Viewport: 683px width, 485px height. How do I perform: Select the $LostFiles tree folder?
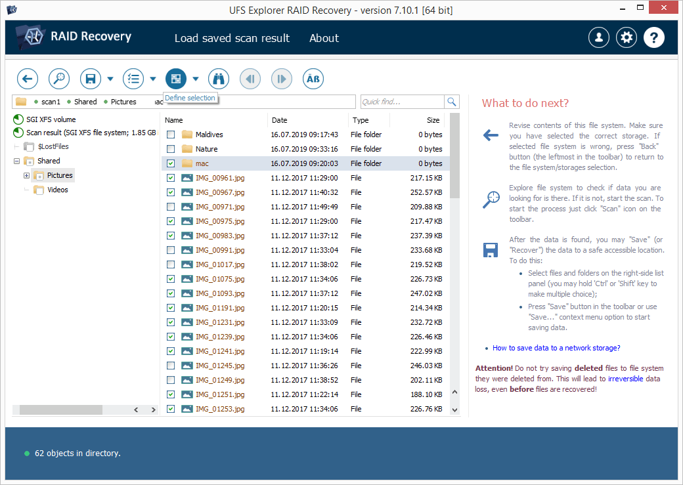[x=53, y=146]
